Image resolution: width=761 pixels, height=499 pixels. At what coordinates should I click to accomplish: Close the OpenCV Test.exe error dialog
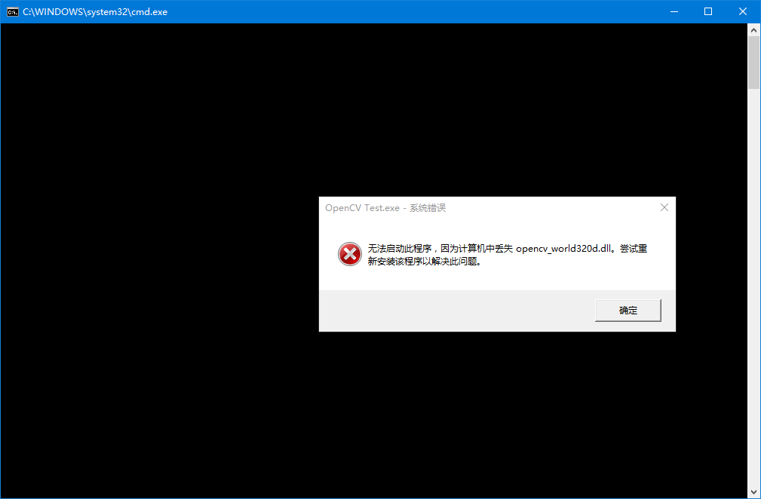(664, 207)
